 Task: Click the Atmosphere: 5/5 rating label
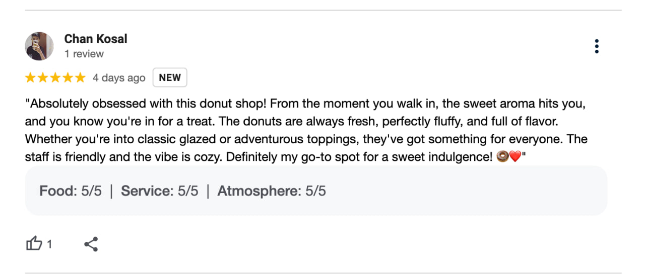click(x=272, y=191)
